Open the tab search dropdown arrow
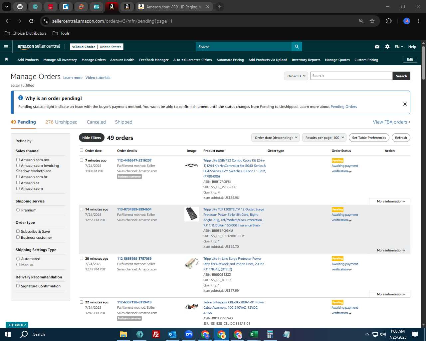 6,7
